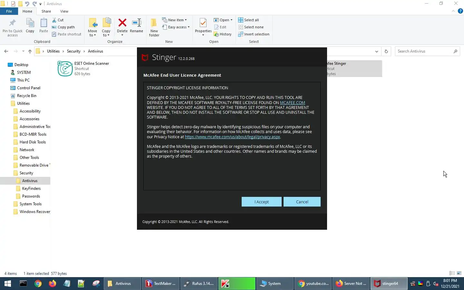Create a New folder from ribbon
The image size is (464, 290).
tap(154, 27)
